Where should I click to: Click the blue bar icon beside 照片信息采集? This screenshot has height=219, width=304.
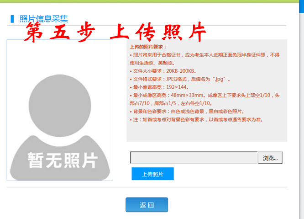[12, 19]
